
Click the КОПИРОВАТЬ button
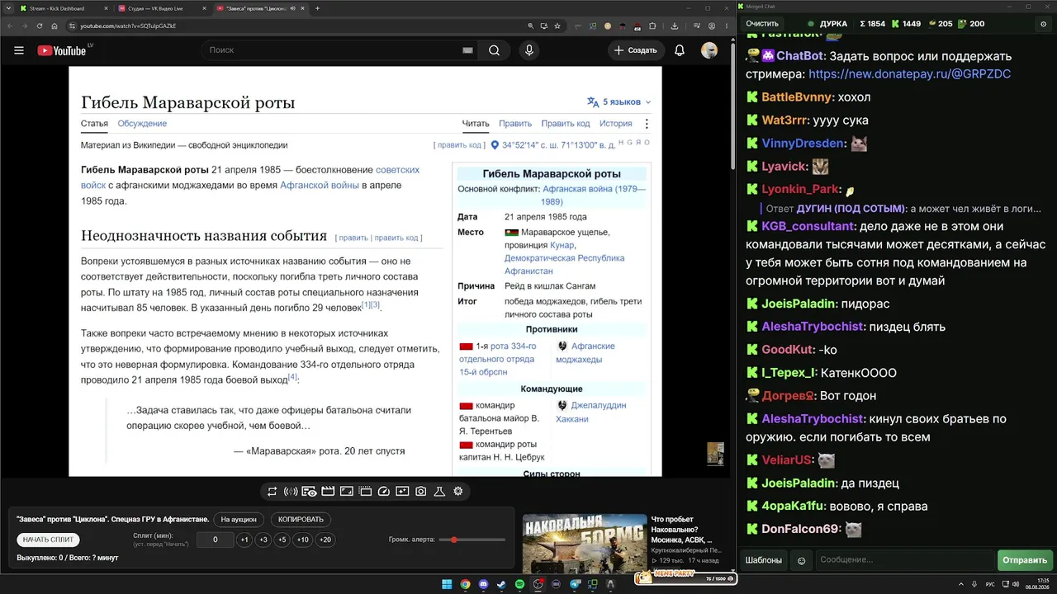(301, 520)
